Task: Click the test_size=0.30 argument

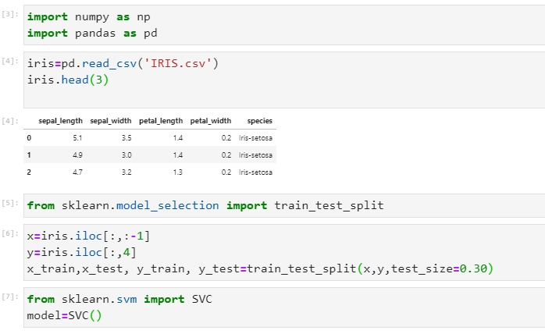Action: pos(439,268)
